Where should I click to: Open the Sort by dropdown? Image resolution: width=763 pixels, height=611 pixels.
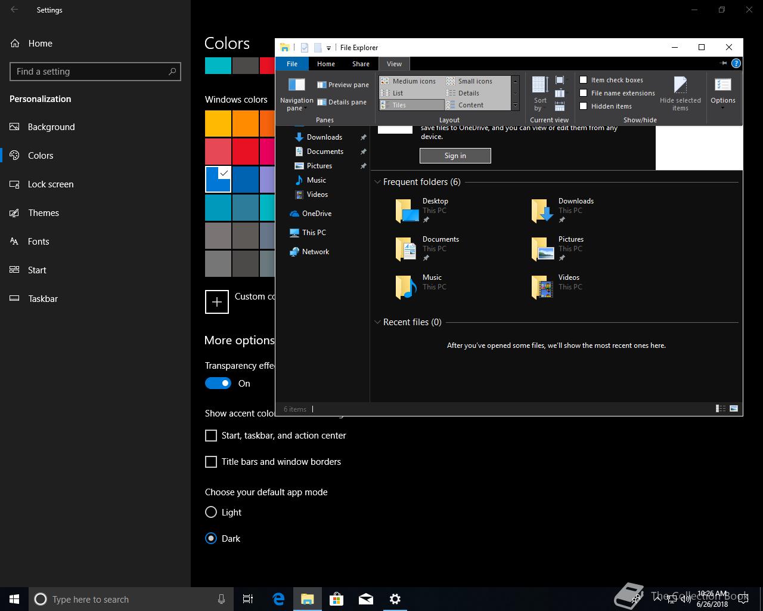click(540, 94)
